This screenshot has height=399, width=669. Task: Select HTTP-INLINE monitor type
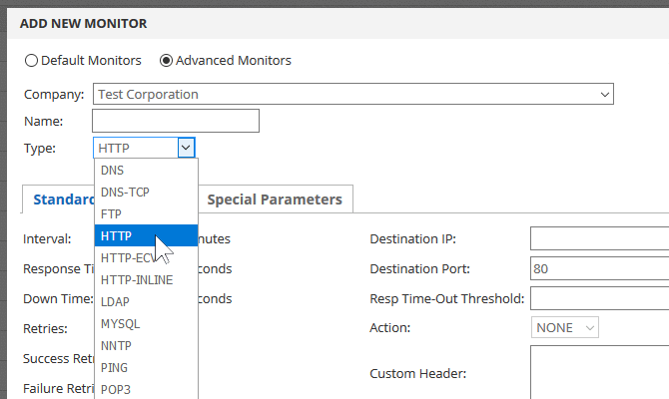[x=137, y=280]
